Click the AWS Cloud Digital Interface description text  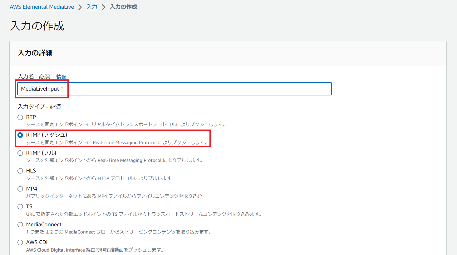click(95, 250)
